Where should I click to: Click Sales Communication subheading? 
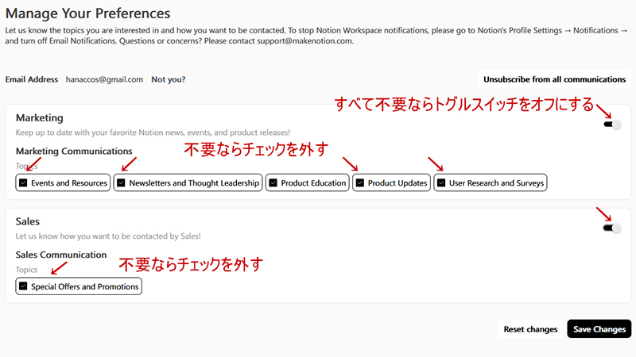pyautogui.click(x=61, y=255)
